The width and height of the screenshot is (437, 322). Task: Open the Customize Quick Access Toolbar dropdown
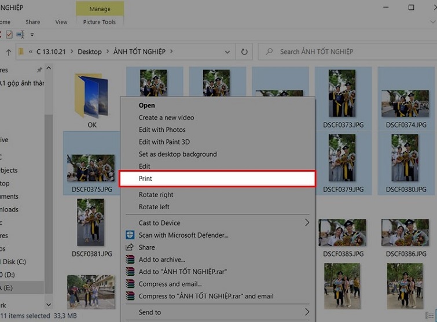tap(32, 35)
